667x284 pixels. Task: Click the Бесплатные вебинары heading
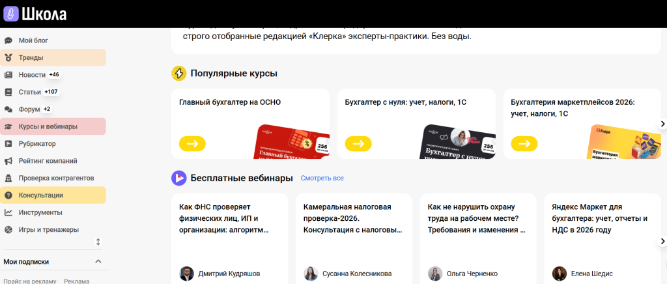pyautogui.click(x=242, y=178)
